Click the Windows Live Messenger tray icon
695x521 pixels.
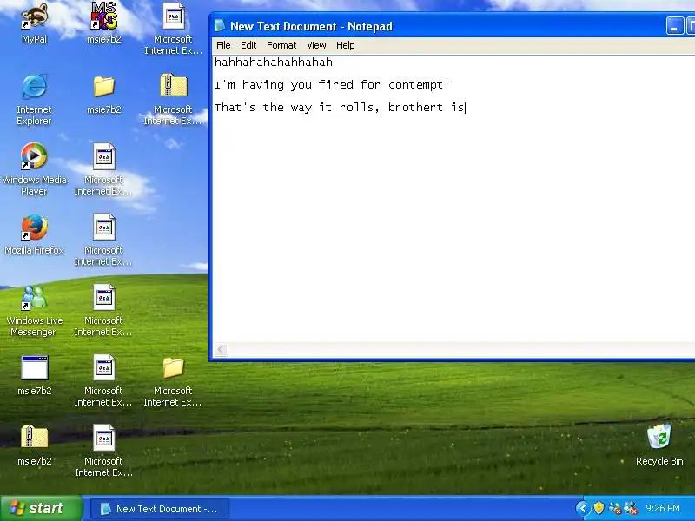coord(615,508)
